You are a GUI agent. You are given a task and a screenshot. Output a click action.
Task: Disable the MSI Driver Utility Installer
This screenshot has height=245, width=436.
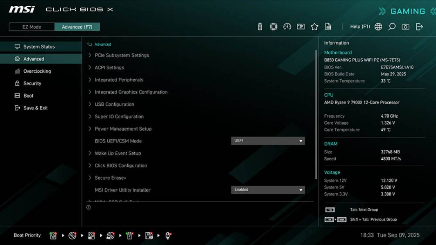pyautogui.click(x=268, y=189)
